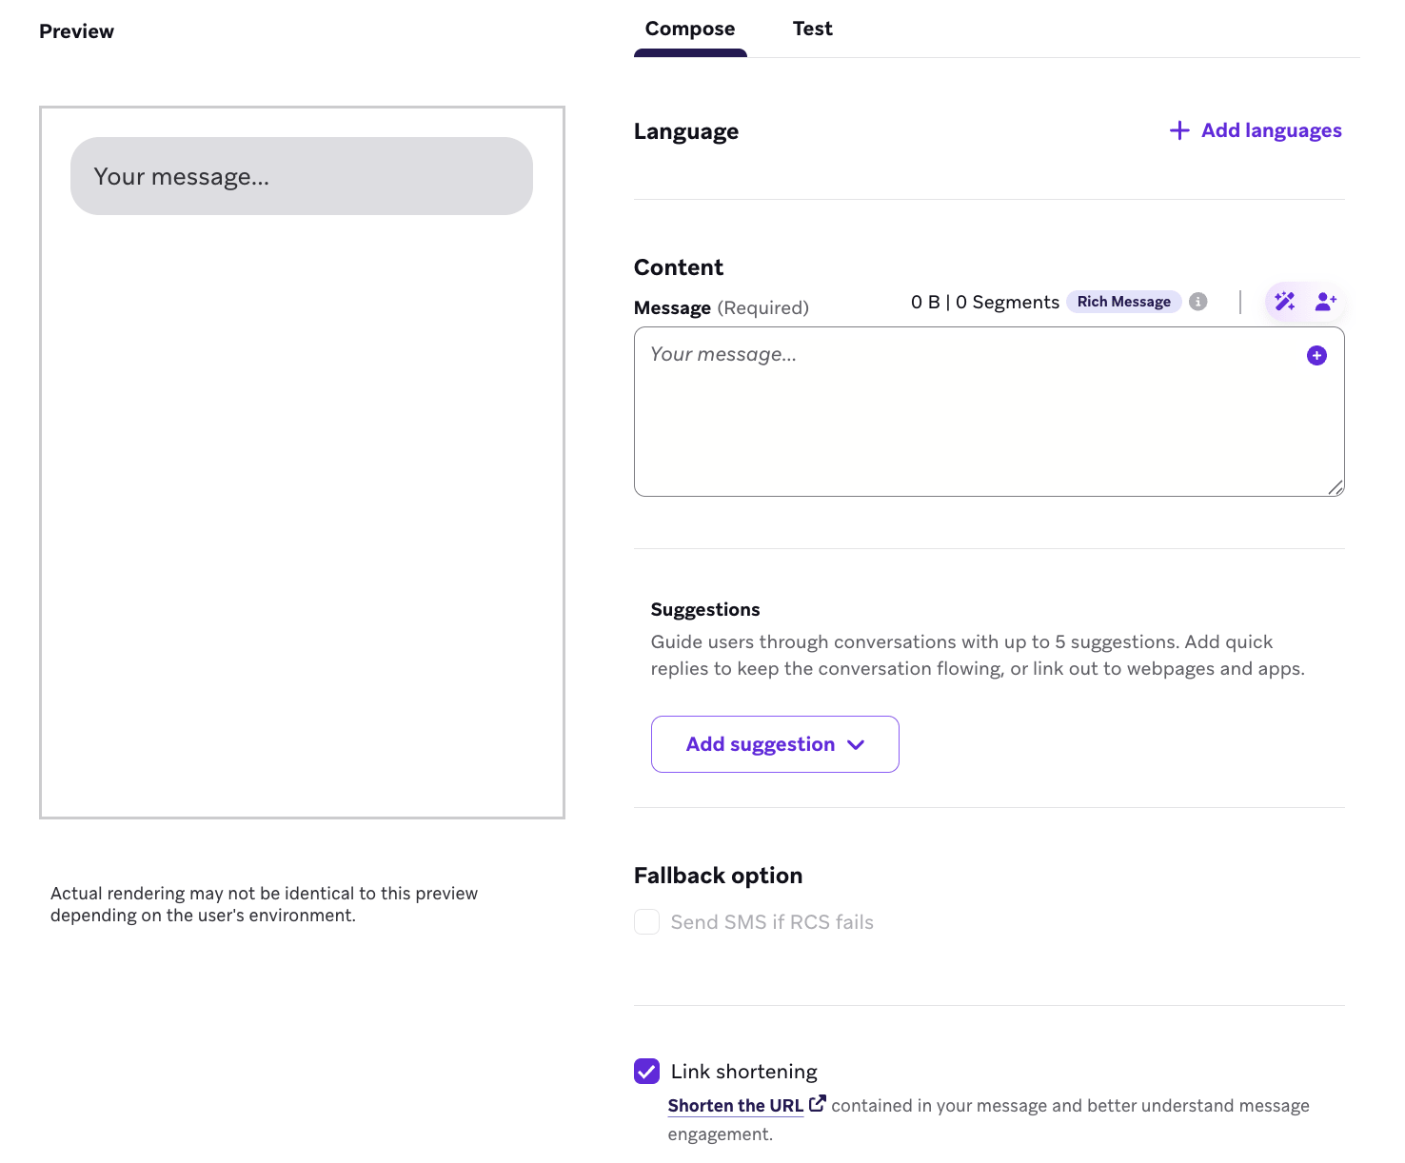Click the plus icon next to Add languages
Screen dimensions: 1405x1163
[1179, 129]
